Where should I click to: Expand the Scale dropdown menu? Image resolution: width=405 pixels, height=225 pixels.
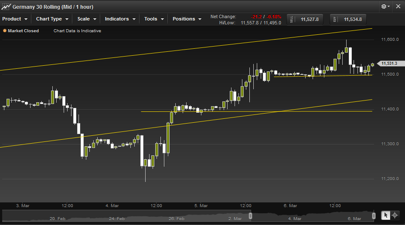click(x=87, y=19)
